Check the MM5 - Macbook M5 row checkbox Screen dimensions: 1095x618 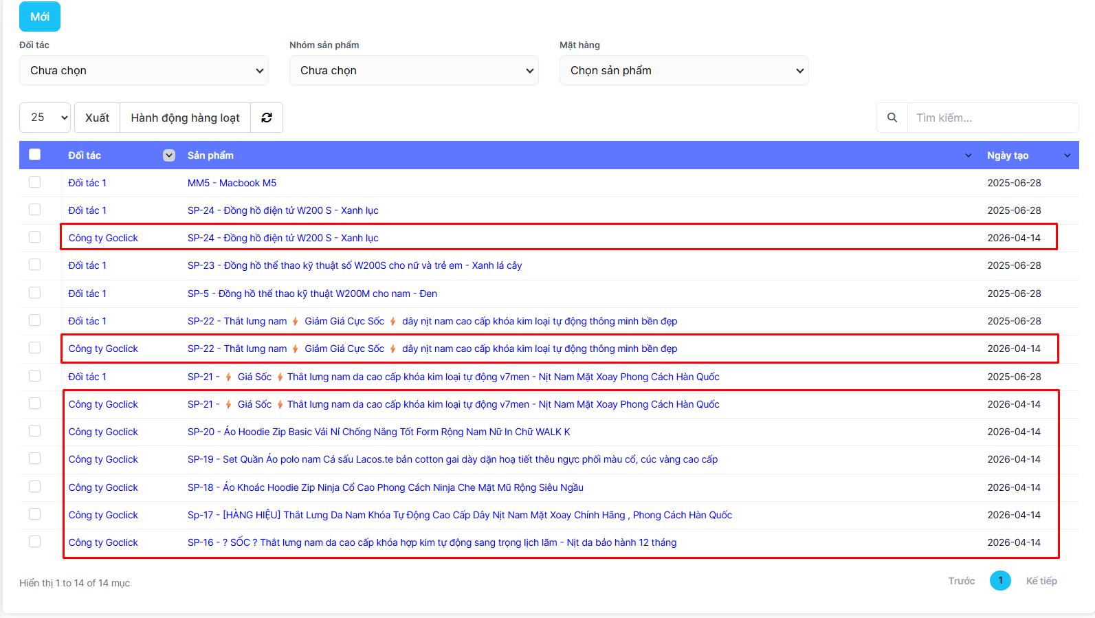click(x=35, y=182)
